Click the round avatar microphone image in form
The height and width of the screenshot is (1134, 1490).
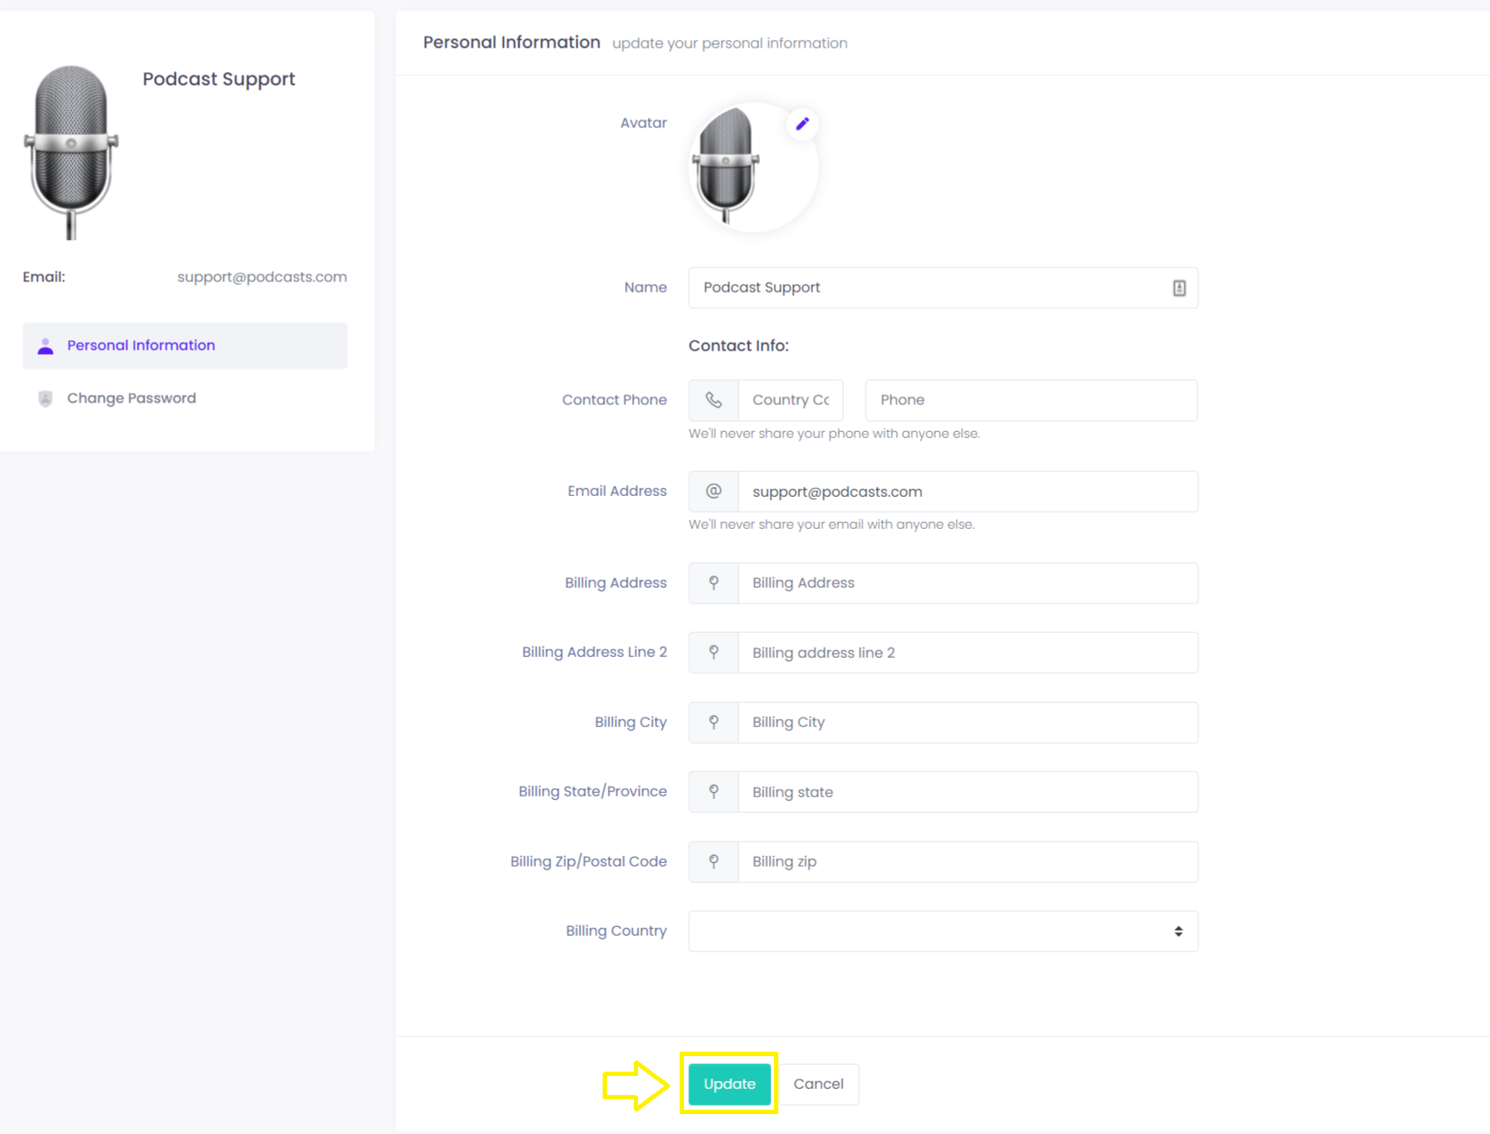tap(753, 168)
